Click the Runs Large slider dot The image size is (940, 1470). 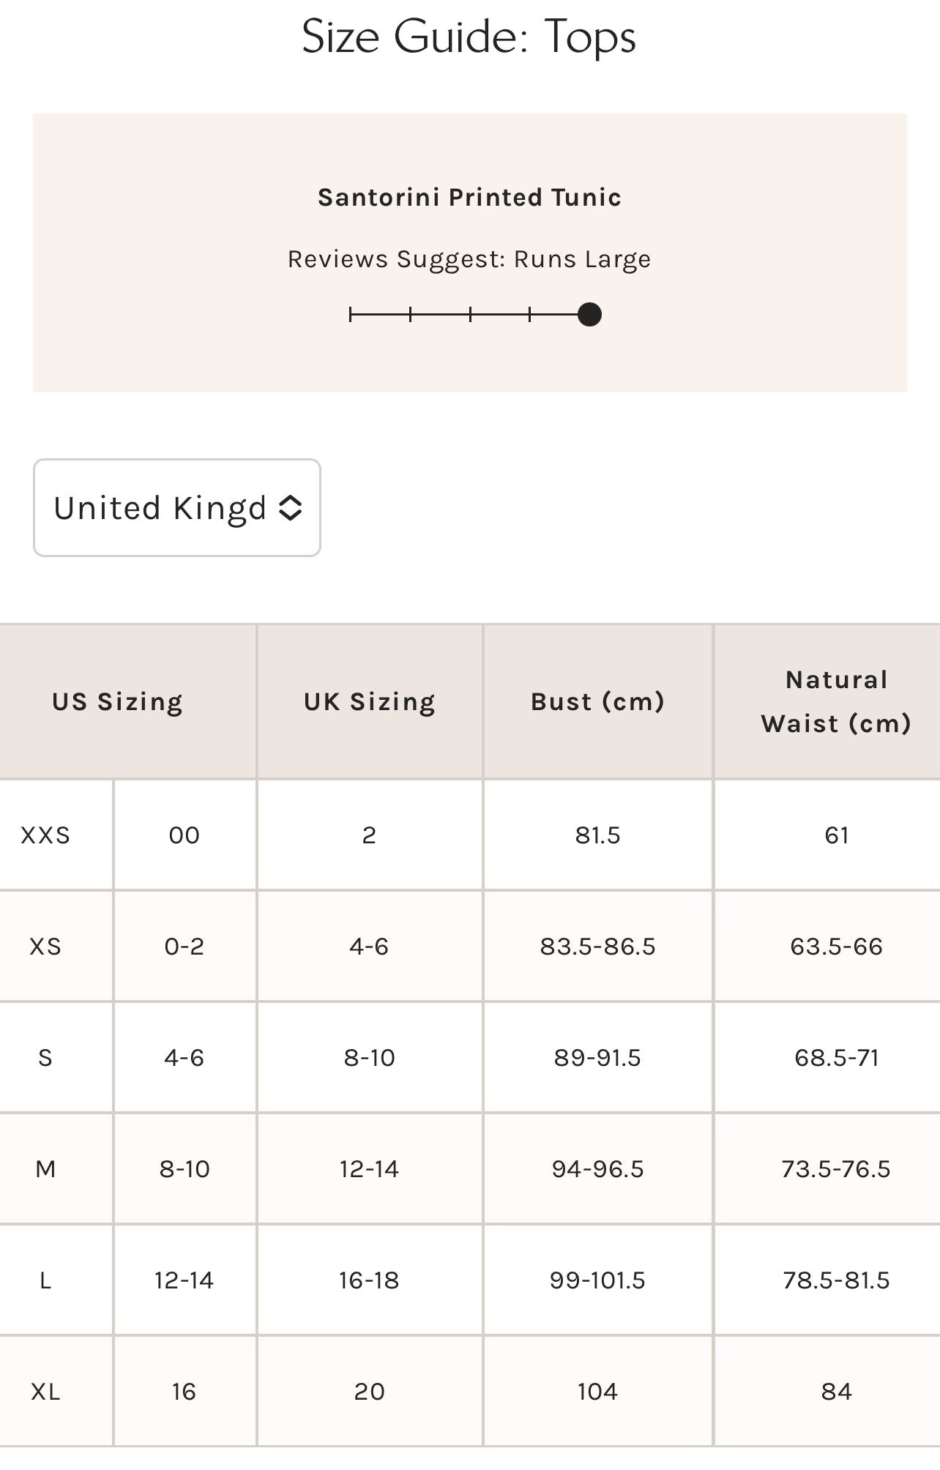[x=589, y=315]
